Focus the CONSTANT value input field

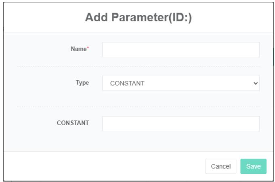(x=181, y=124)
